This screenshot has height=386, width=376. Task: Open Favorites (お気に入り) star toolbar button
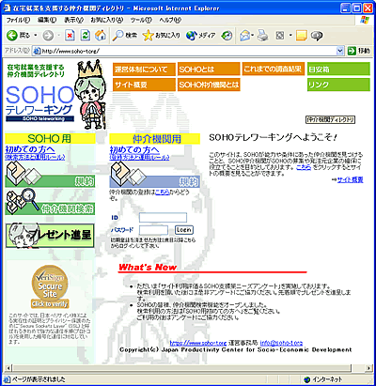coord(162,36)
